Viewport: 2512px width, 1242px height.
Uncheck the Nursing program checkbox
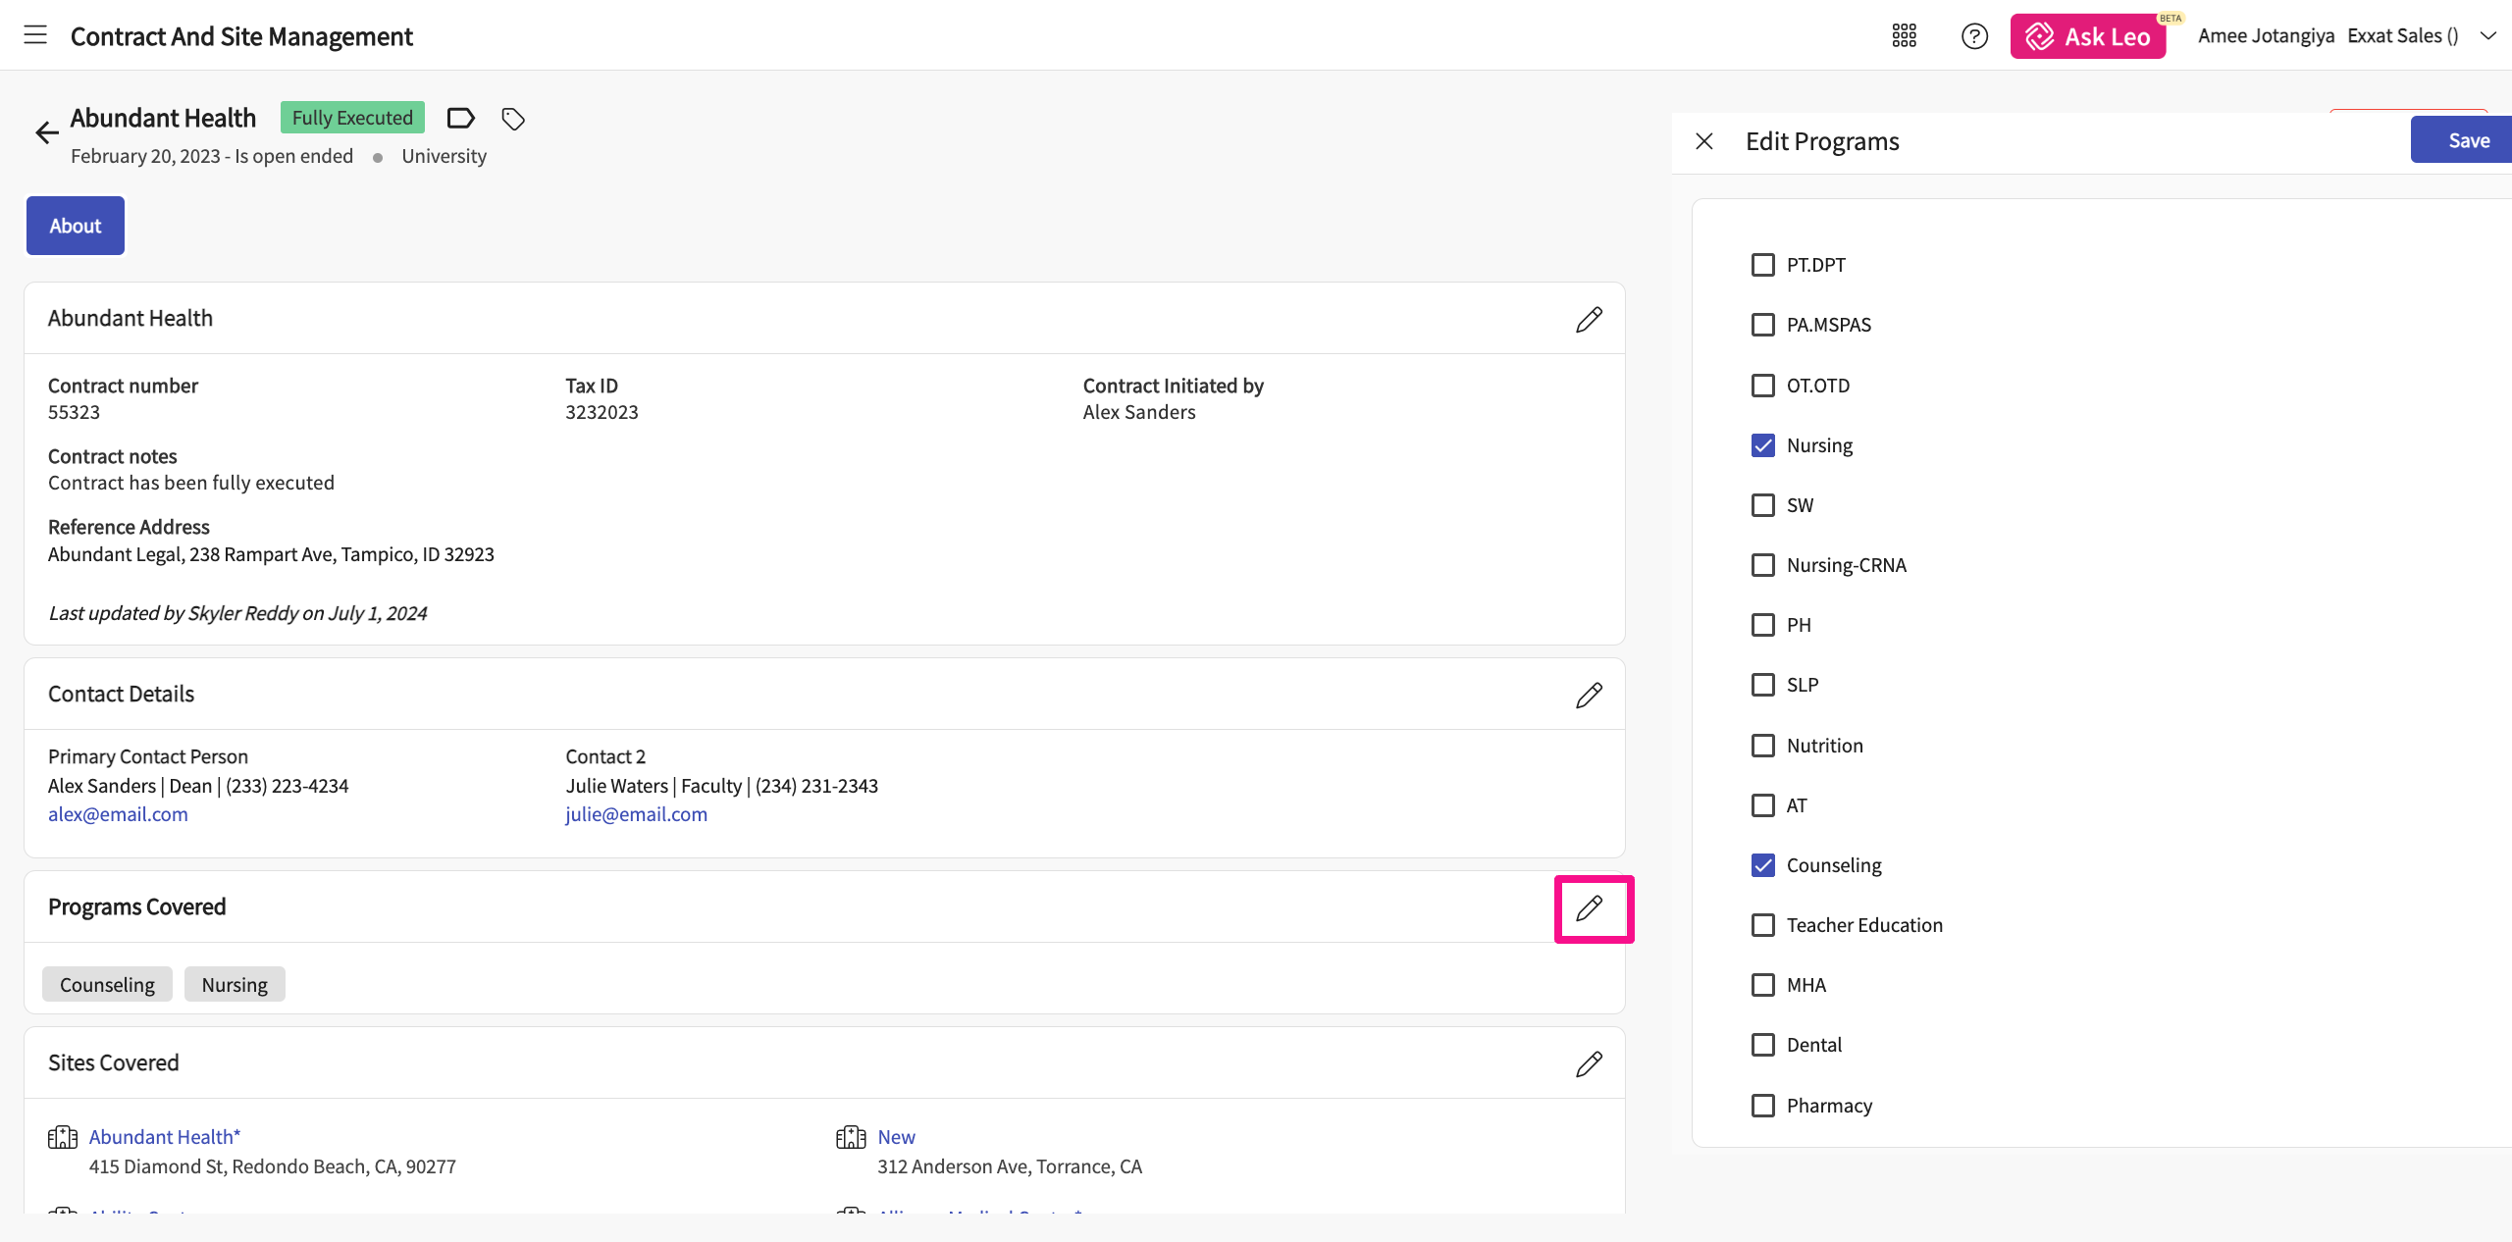coord(1762,445)
